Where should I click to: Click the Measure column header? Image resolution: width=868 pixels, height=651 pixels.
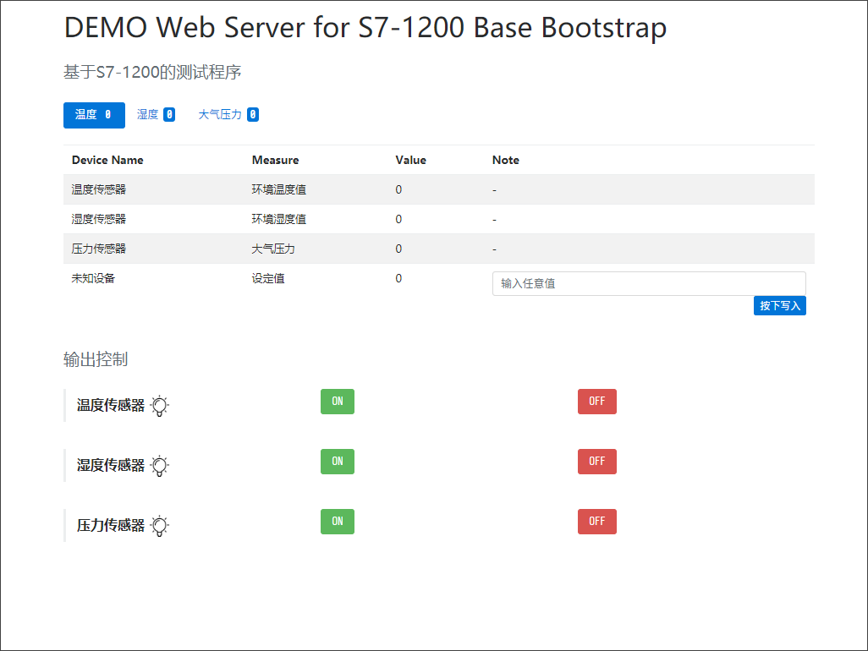point(275,160)
